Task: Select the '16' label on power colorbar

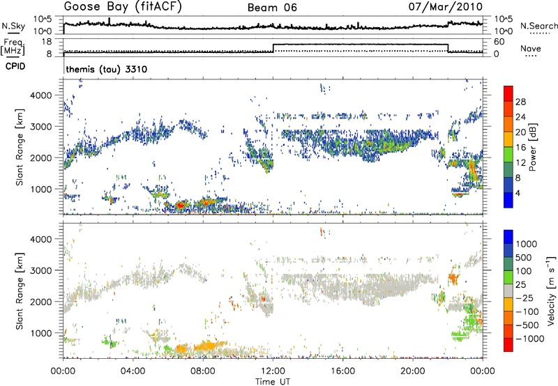Action: (520, 148)
